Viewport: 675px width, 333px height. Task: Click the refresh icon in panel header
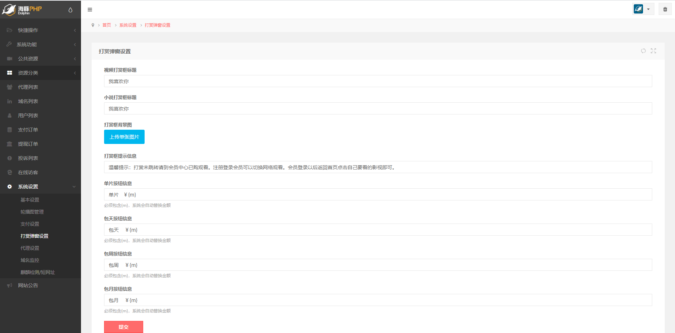tap(643, 51)
